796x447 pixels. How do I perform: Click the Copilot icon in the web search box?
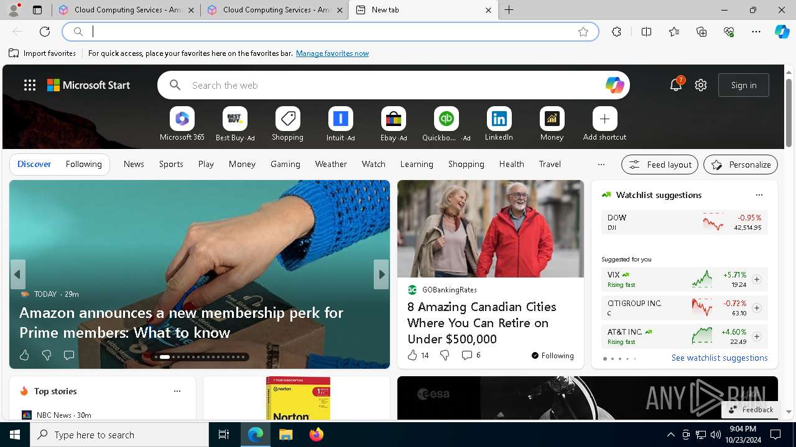614,85
